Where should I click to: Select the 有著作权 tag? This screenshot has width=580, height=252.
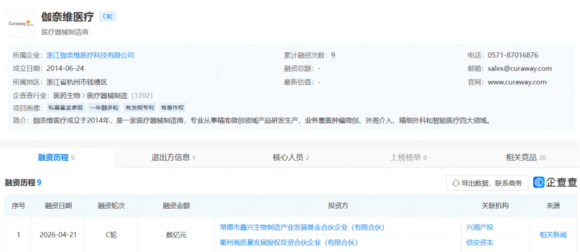click(172, 108)
